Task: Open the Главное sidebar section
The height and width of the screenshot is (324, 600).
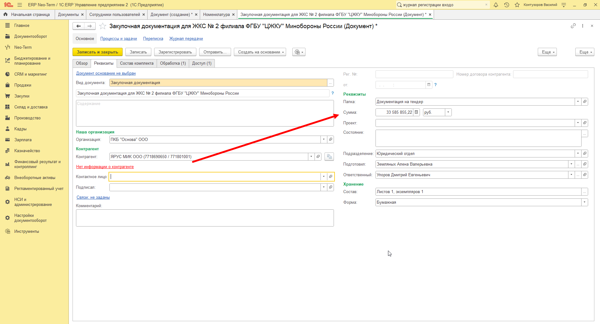Action: [22, 26]
